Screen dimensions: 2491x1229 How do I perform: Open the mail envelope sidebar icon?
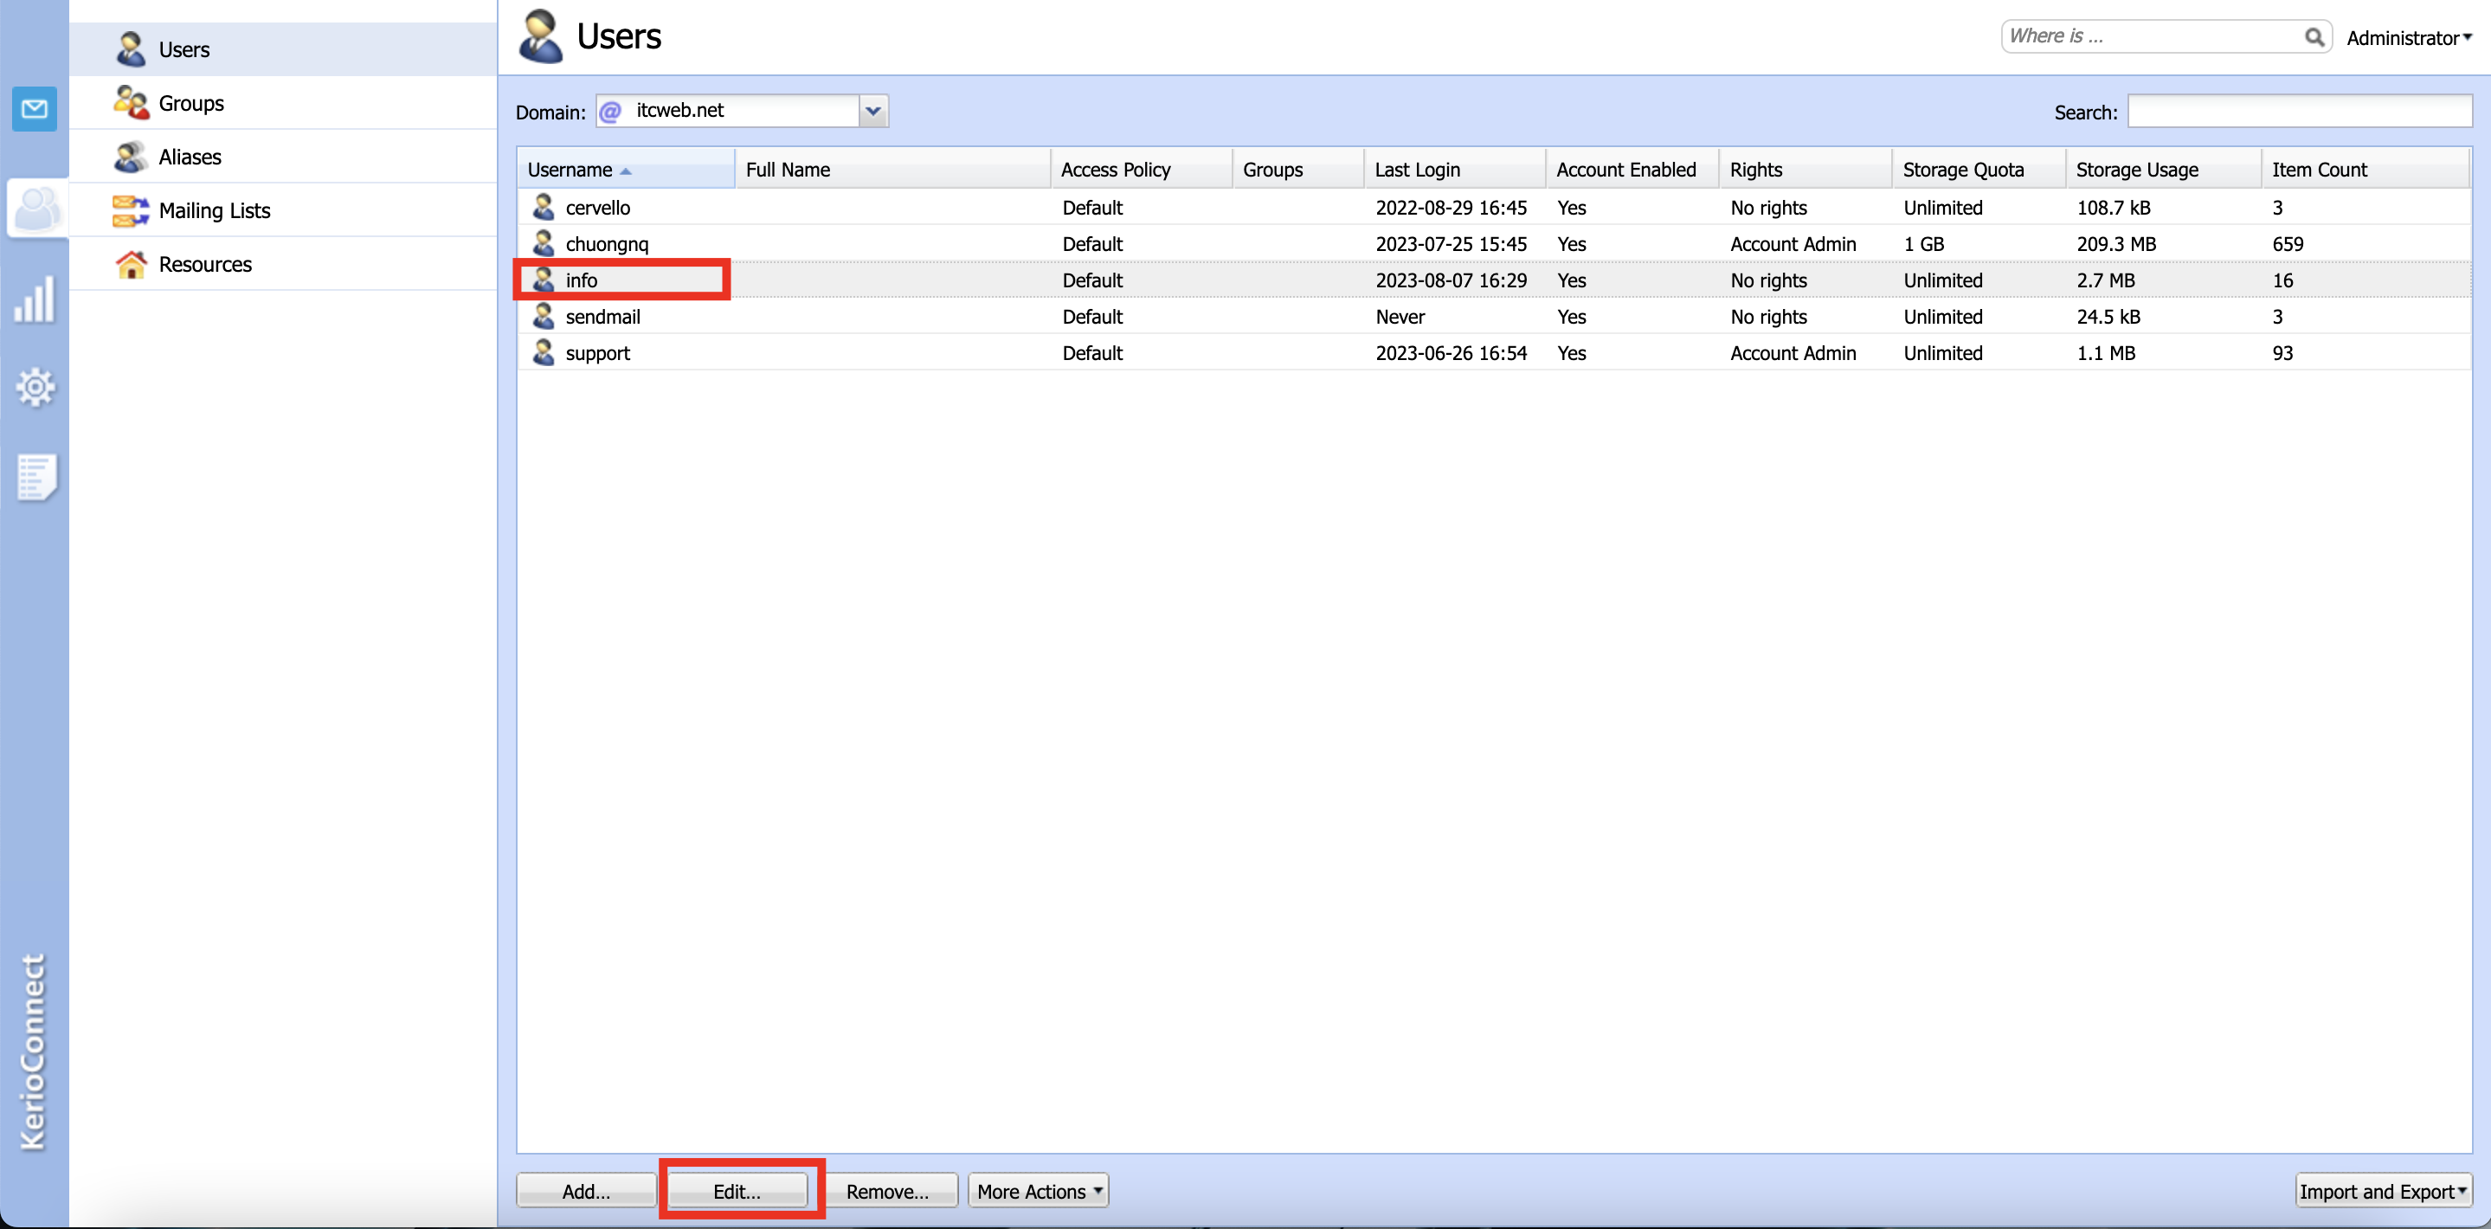click(34, 108)
